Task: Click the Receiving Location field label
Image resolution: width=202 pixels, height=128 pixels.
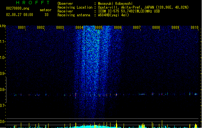Action: (x=75, y=7)
